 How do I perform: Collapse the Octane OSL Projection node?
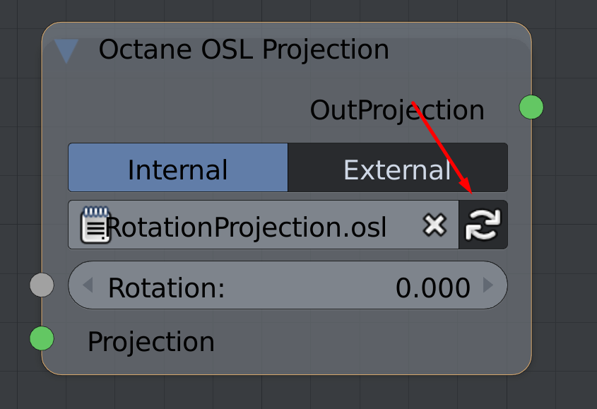(67, 51)
